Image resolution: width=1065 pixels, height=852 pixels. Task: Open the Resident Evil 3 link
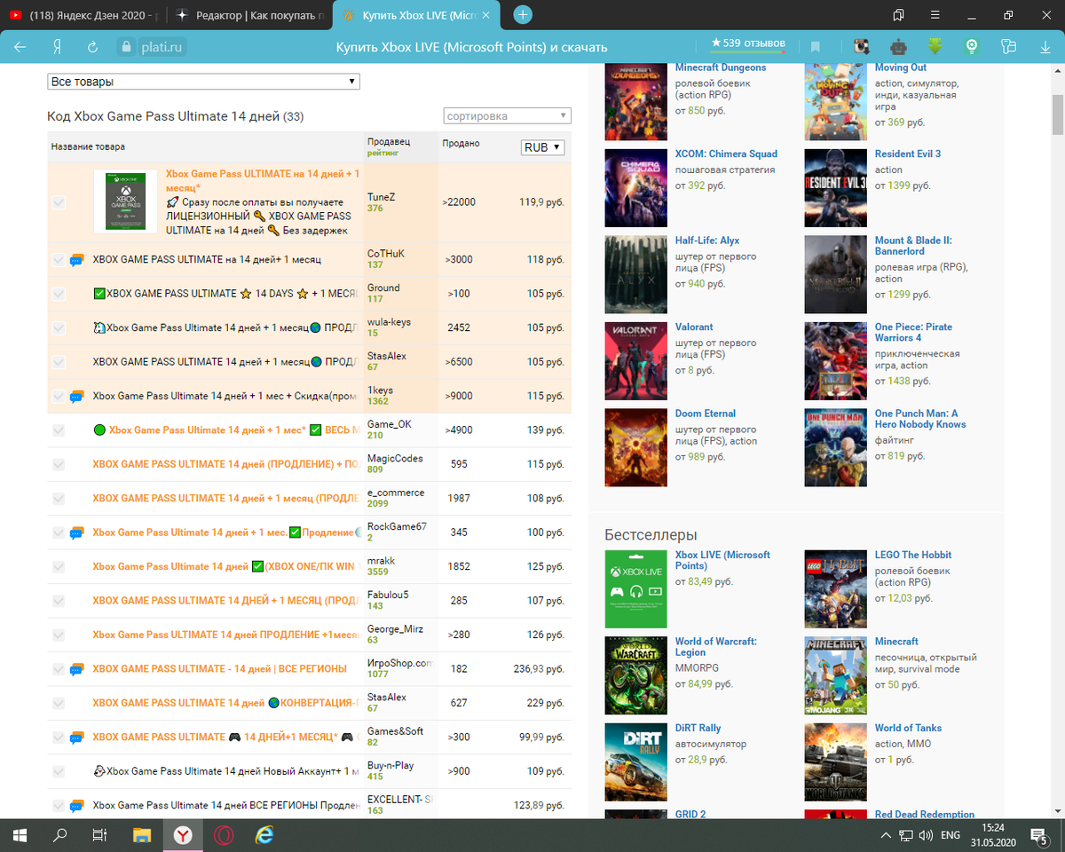tap(908, 154)
